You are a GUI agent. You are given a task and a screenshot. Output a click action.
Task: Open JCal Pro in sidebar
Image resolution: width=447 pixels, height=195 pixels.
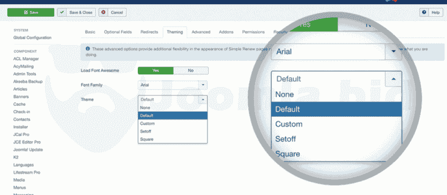(x=21, y=135)
